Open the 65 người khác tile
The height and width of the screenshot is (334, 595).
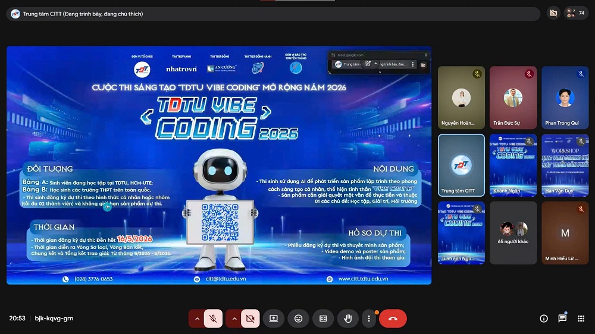pos(513,233)
